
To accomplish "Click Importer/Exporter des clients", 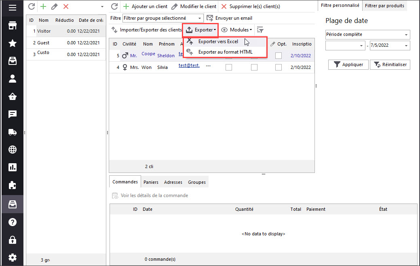I will (x=146, y=30).
